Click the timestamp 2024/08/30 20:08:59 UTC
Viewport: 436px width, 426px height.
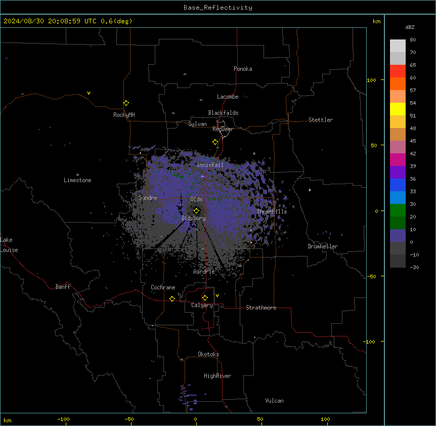[50, 21]
